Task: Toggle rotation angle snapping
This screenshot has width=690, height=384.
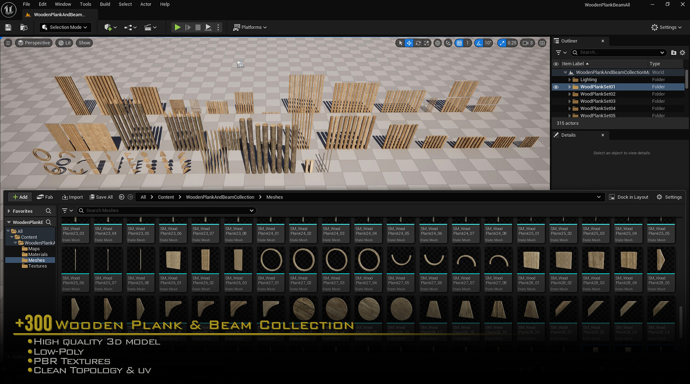Action: (x=479, y=43)
